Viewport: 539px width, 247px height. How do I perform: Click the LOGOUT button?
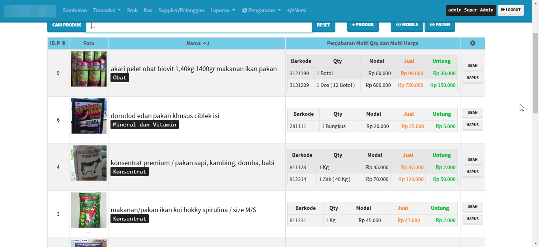pos(511,10)
